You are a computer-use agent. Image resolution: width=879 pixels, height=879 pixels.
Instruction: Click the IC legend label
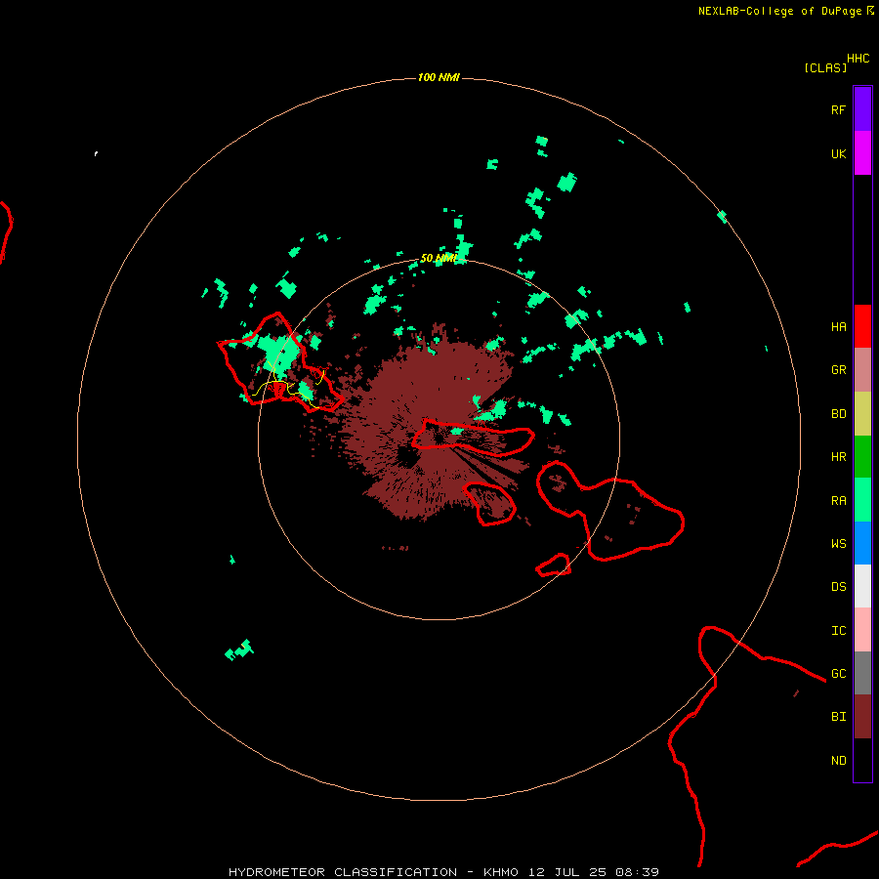839,631
